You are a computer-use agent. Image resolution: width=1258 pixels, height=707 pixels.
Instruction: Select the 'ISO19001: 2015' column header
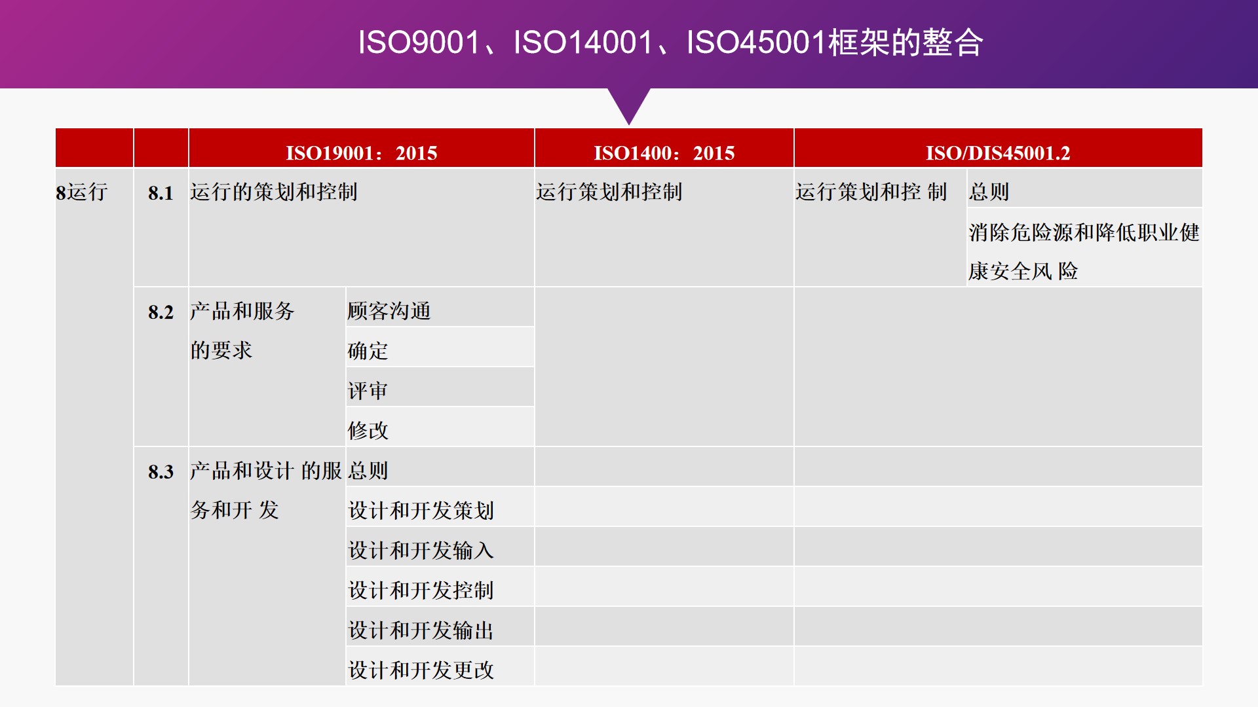click(x=362, y=149)
